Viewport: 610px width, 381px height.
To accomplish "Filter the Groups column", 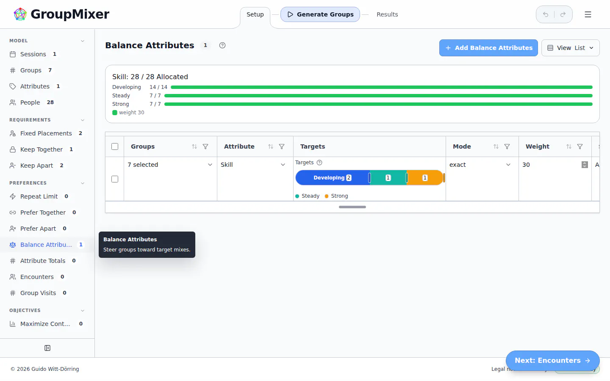I will pyautogui.click(x=205, y=146).
